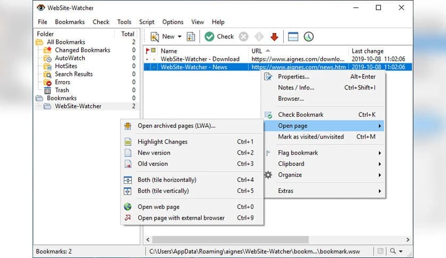Screen dimensions: 446x258
Task: Select the Changed Bookmarks folder
Action: click(83, 50)
